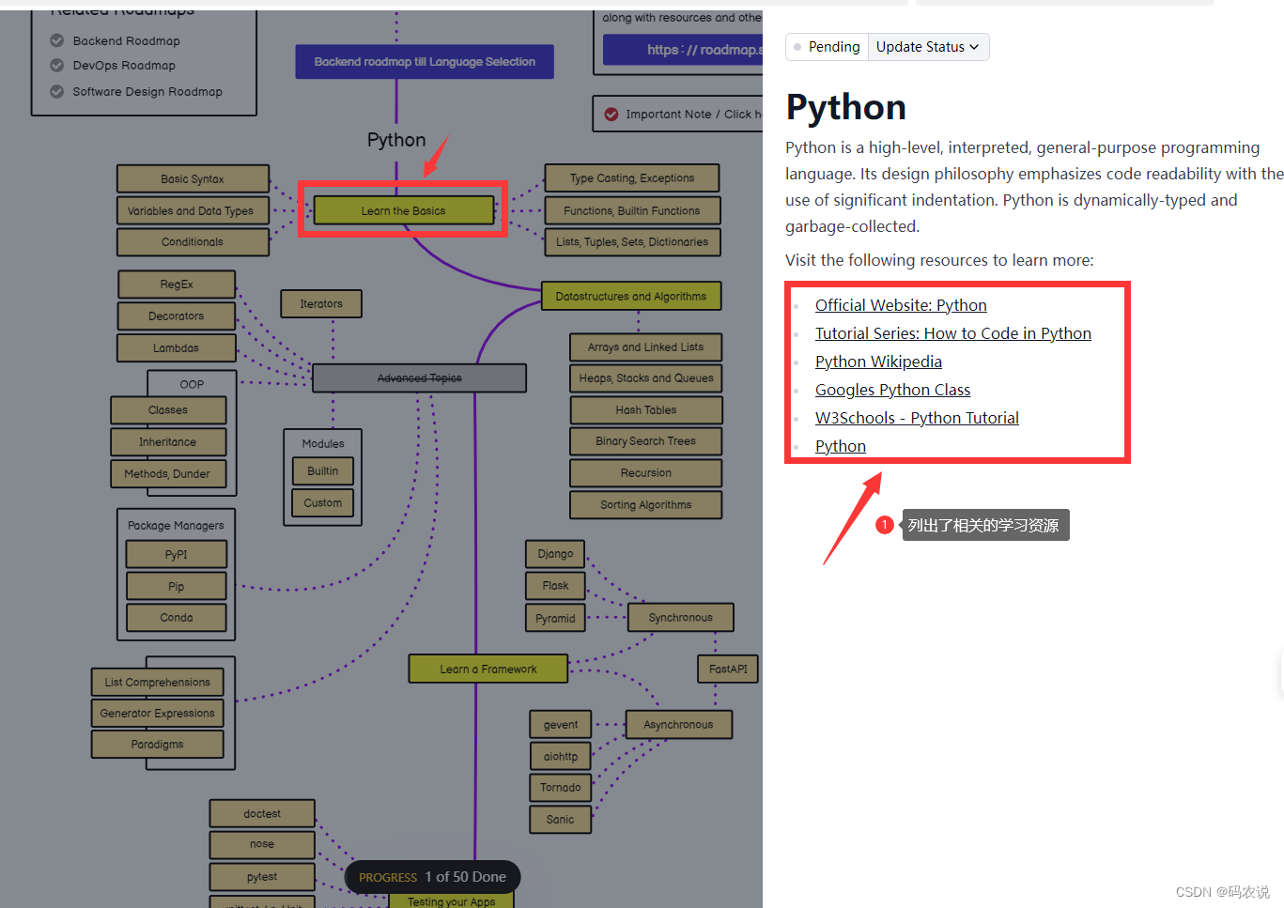
Task: Select the Classes node
Action: [x=168, y=409]
